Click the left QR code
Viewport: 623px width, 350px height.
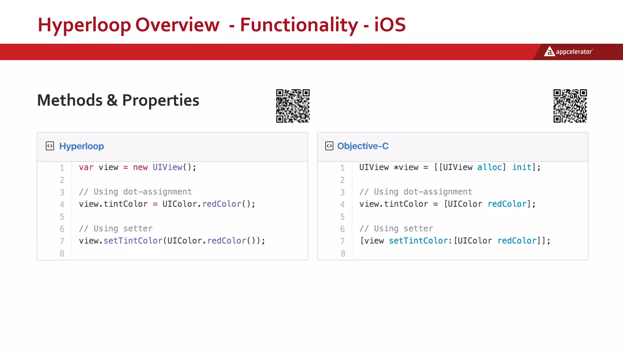(293, 106)
